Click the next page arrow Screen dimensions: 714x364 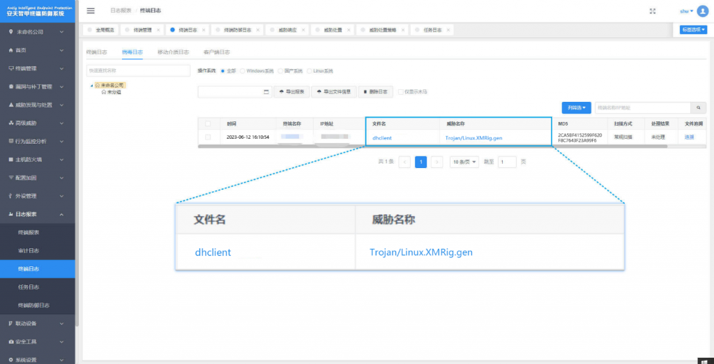(436, 162)
